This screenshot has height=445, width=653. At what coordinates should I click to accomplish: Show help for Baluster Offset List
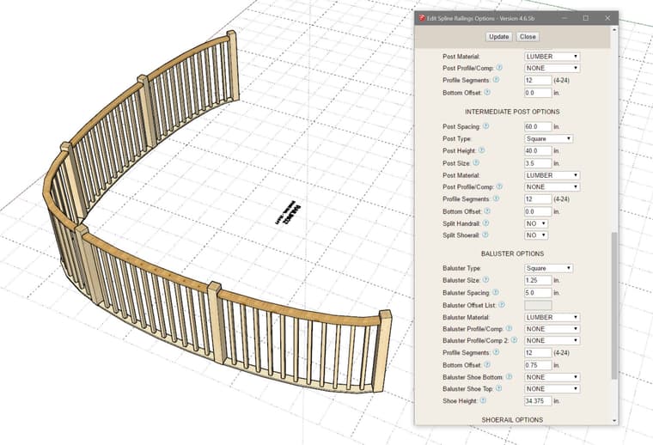coord(502,305)
